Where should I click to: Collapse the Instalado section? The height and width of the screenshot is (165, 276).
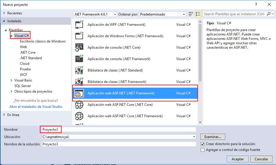pos(4,21)
